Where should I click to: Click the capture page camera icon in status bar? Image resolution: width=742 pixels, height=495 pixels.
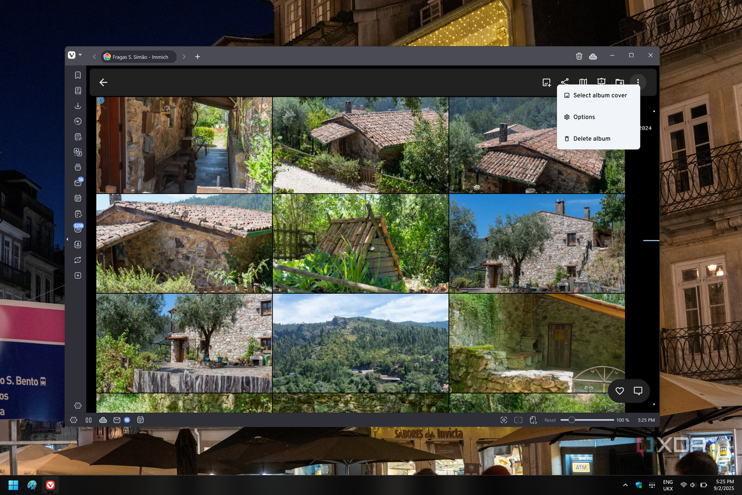503,420
